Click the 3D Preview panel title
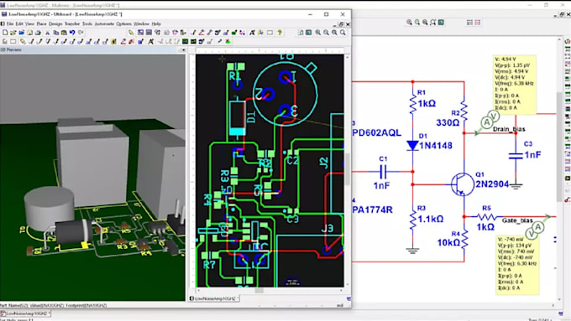Viewport: 571px width, 321px height. click(x=12, y=49)
